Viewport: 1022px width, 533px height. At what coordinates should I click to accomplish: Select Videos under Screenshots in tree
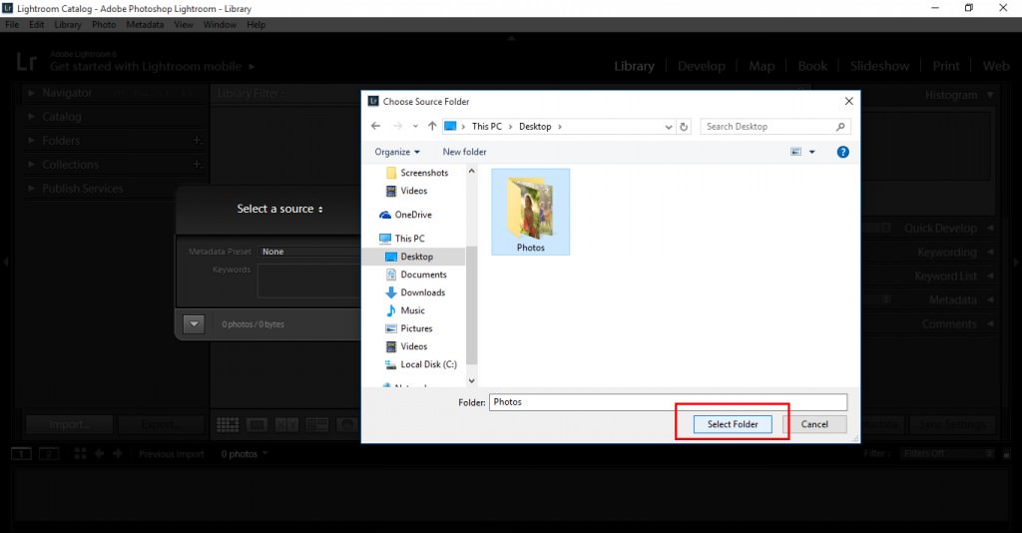414,191
